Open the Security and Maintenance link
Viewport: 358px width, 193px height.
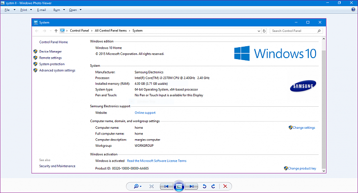(57, 166)
